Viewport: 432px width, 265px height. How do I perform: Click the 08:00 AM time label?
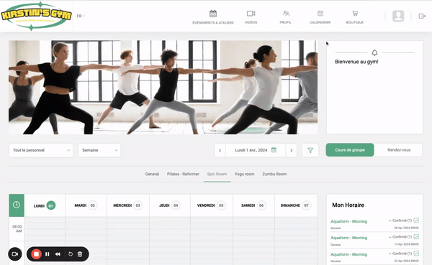[17, 228]
